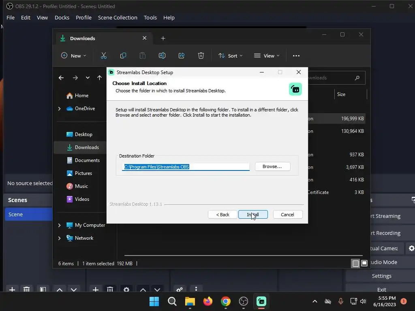Open audio mixer vertical dots menu
The image size is (415, 311).
(x=196, y=289)
